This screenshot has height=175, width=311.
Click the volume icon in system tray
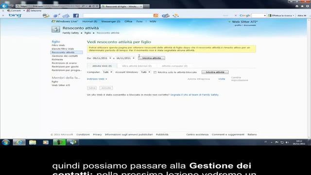tap(287, 142)
